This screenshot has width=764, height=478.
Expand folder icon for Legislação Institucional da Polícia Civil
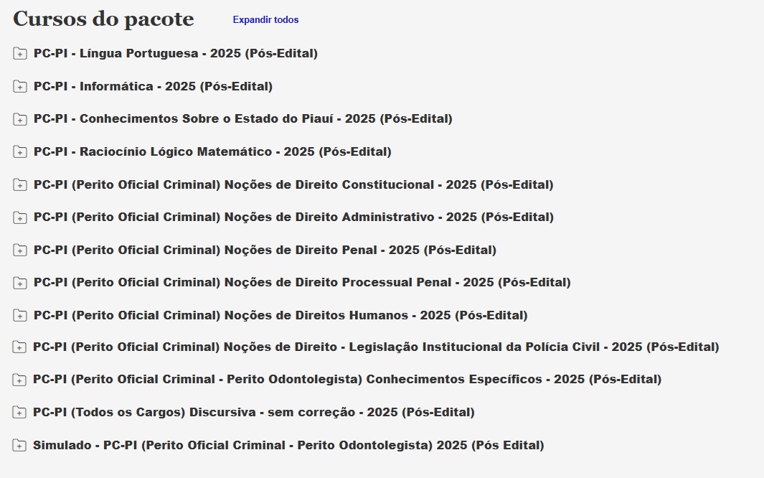pyautogui.click(x=20, y=347)
